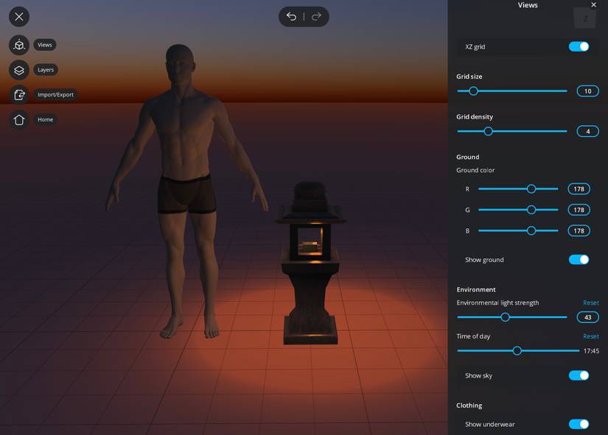Adjust the ground color B slider
This screenshot has height=435, width=608.
click(x=518, y=231)
